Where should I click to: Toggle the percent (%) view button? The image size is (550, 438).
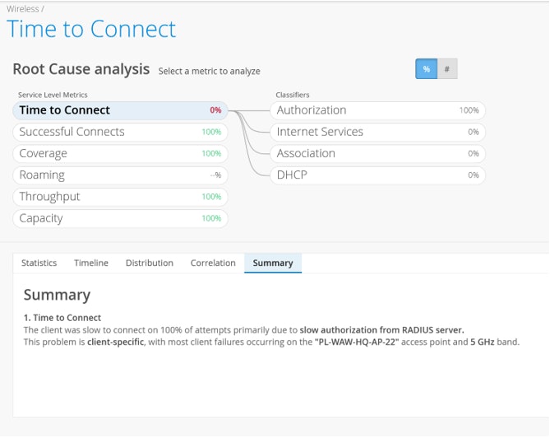(x=426, y=69)
